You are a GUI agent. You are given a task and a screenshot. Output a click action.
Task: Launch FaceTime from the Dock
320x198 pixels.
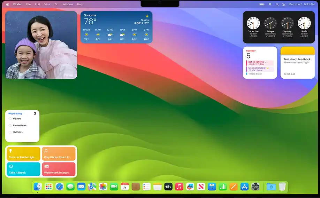point(114,187)
